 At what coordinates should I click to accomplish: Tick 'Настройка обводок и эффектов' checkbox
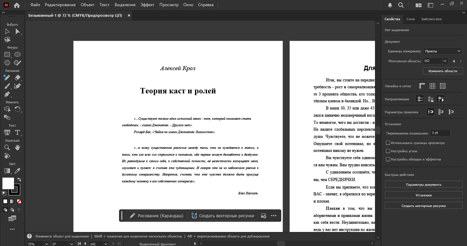(388, 159)
